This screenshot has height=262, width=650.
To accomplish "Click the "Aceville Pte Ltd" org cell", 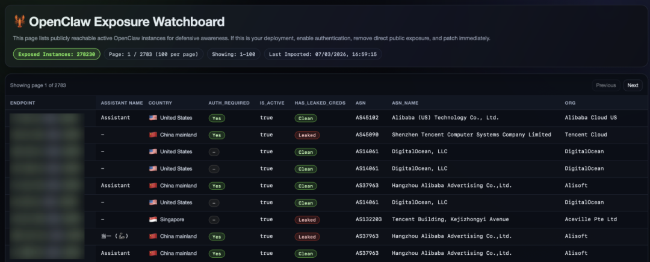I will click(x=590, y=219).
